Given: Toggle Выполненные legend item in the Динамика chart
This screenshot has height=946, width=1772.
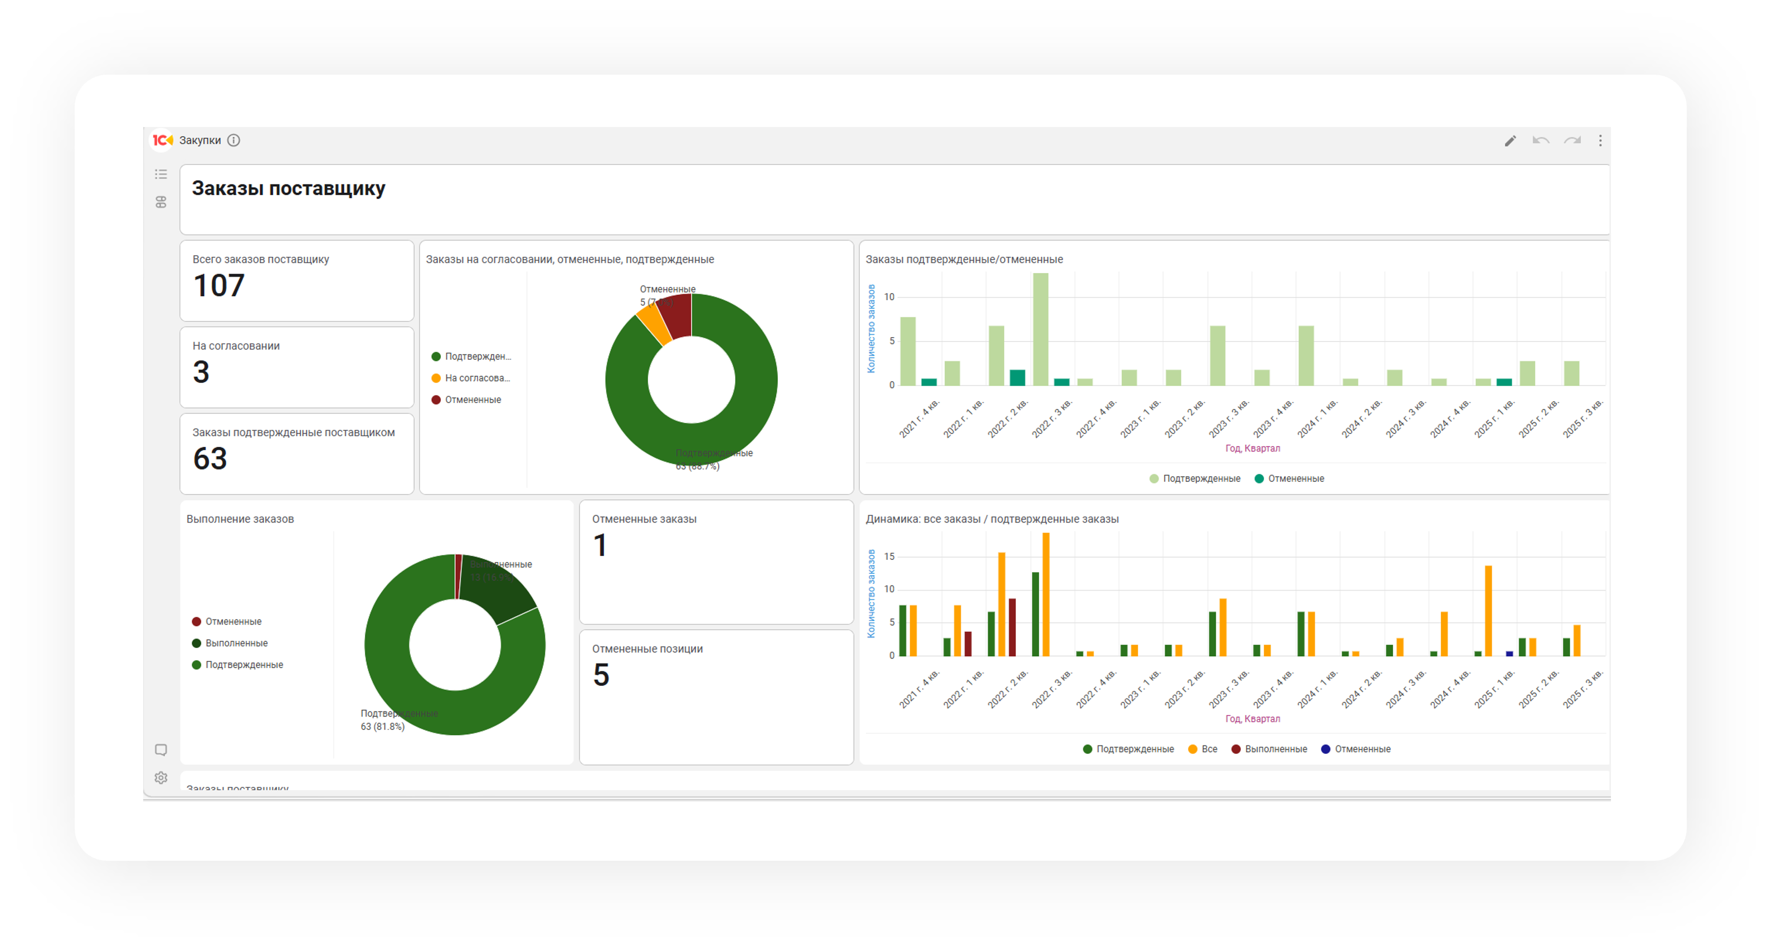Looking at the screenshot, I should click(x=1269, y=749).
